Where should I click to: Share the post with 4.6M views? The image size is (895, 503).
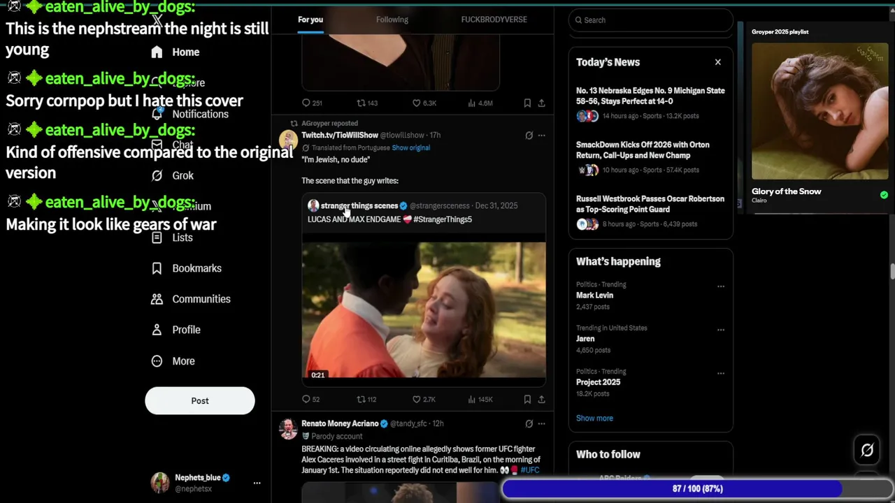pyautogui.click(x=541, y=103)
